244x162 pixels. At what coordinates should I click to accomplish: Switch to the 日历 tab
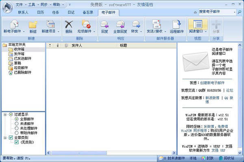40,12
